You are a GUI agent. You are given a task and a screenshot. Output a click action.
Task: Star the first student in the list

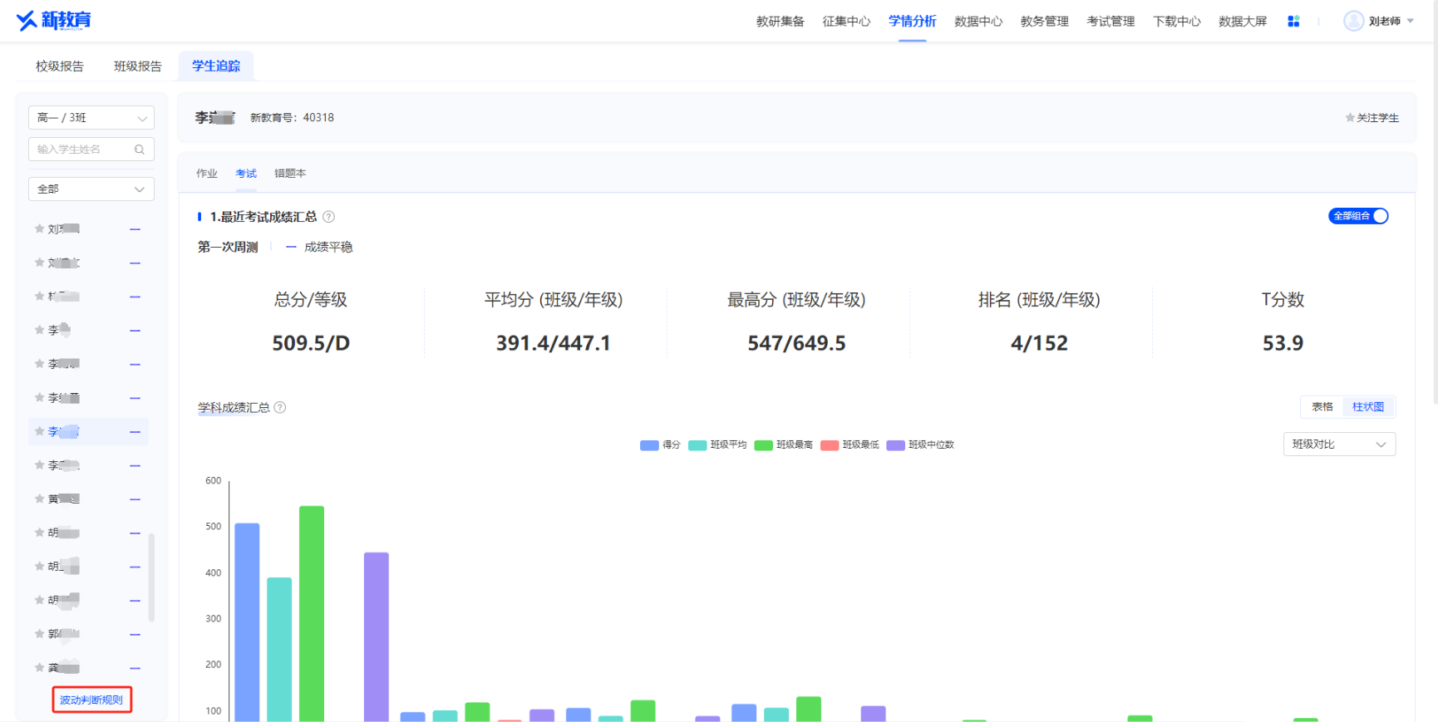click(x=39, y=229)
